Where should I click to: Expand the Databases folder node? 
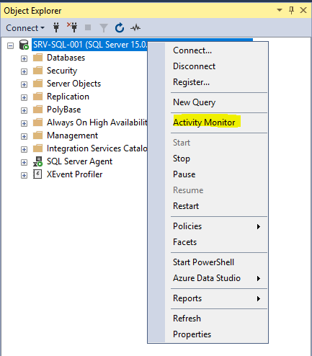pyautogui.click(x=24, y=58)
